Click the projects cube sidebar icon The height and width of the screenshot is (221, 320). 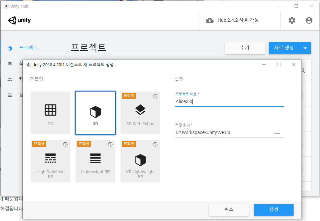point(10,48)
